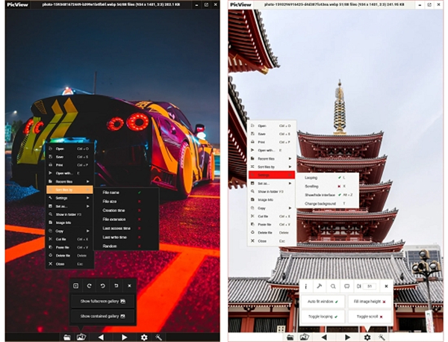This screenshot has width=448, height=342.
Task: Toggle Auto fit window option
Action: click(x=322, y=301)
